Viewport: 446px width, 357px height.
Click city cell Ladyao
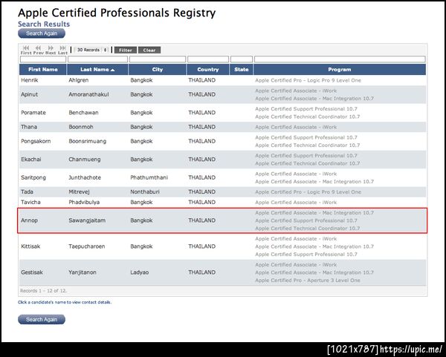click(x=140, y=272)
